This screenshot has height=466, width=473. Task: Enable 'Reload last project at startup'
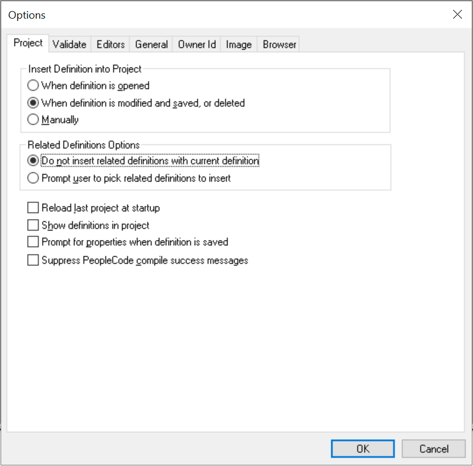[x=33, y=207]
